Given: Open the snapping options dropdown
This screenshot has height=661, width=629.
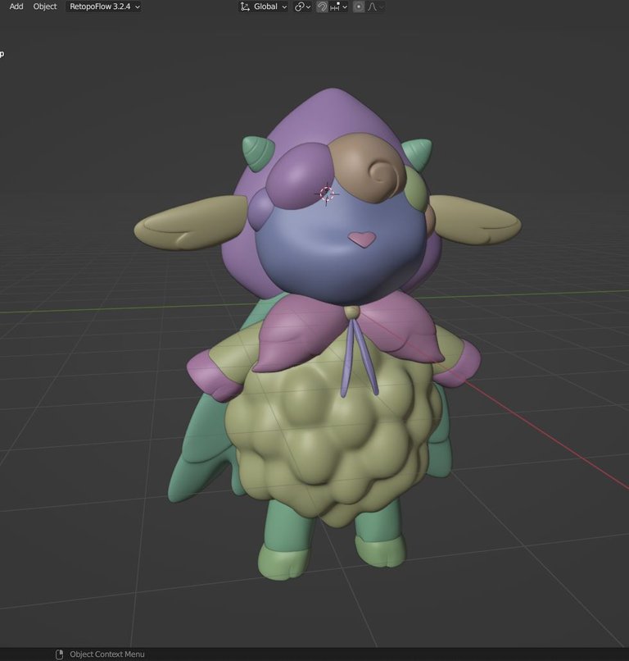Looking at the screenshot, I should click(338, 7).
